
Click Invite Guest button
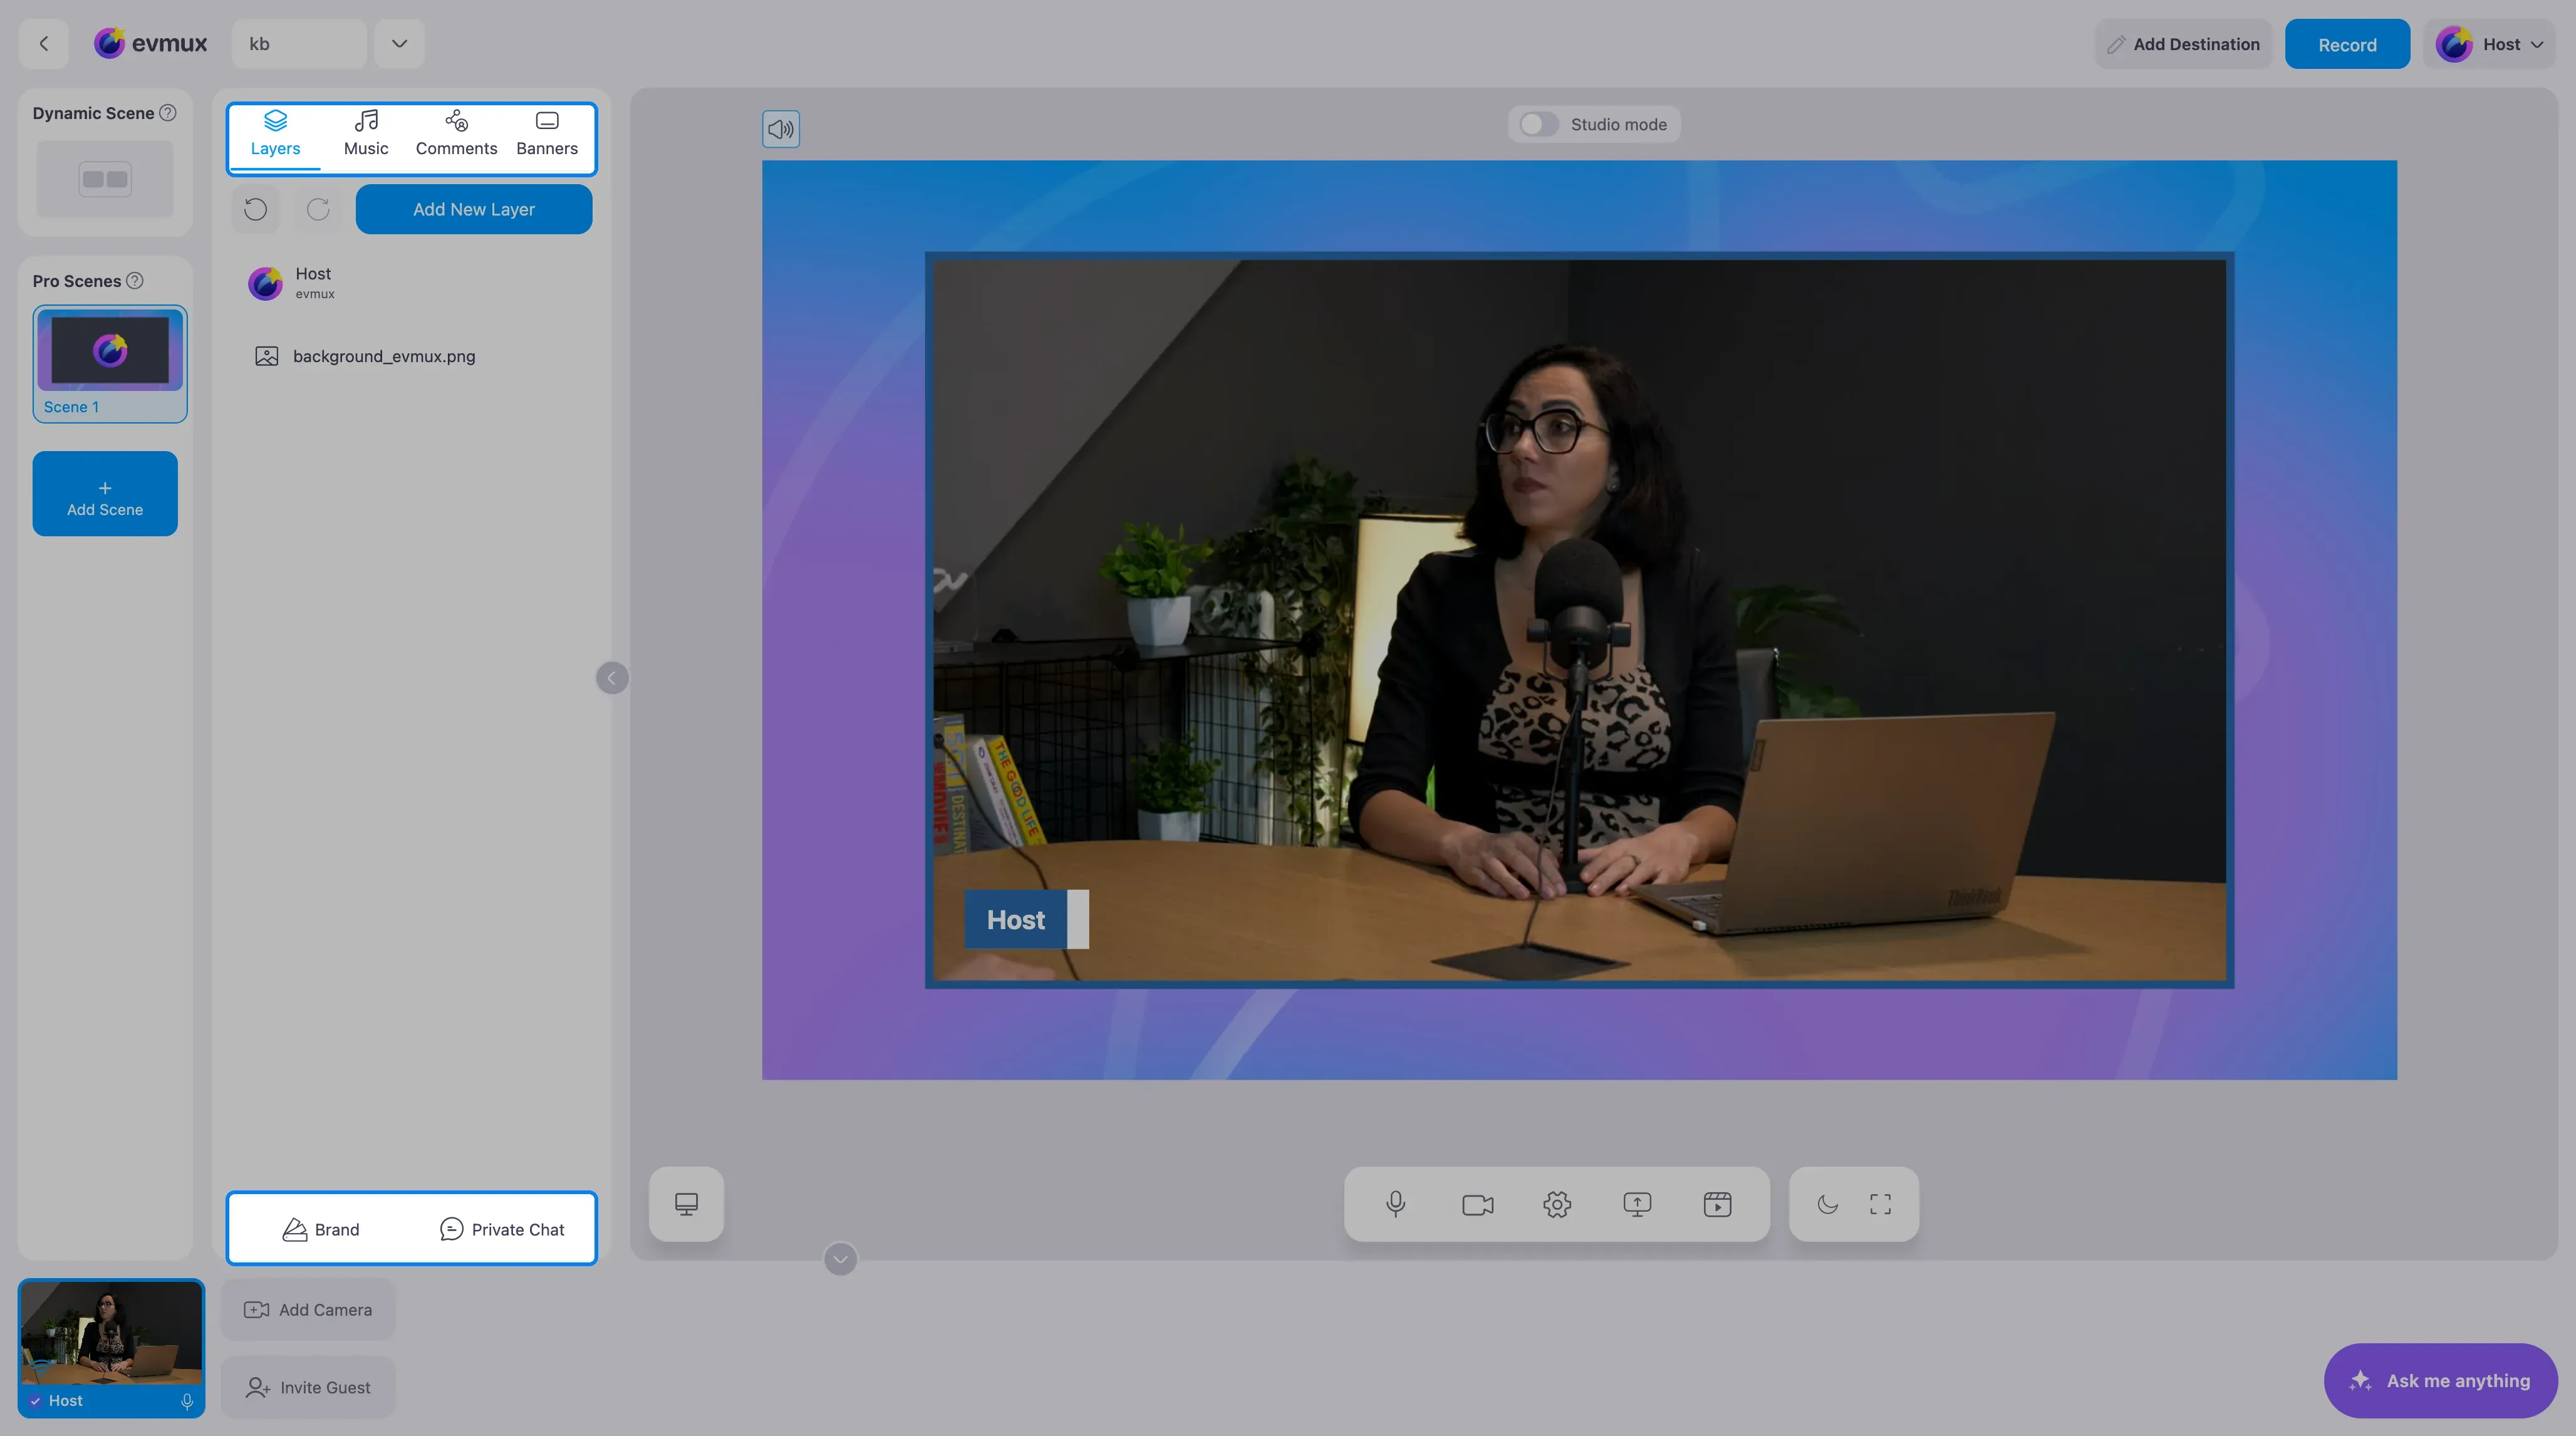pyautogui.click(x=308, y=1387)
